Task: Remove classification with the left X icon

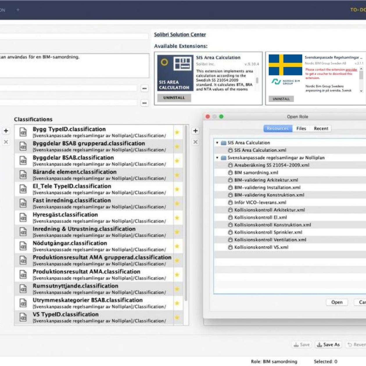Action: pos(6,142)
